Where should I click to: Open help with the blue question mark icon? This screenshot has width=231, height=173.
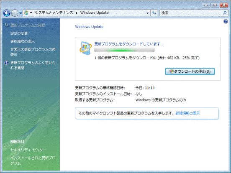click(x=226, y=21)
